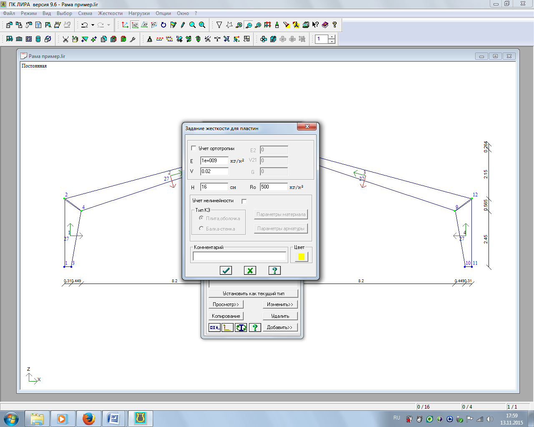The image size is (534, 427).
Task: Increase the load case number spinner up
Action: pos(332,37)
